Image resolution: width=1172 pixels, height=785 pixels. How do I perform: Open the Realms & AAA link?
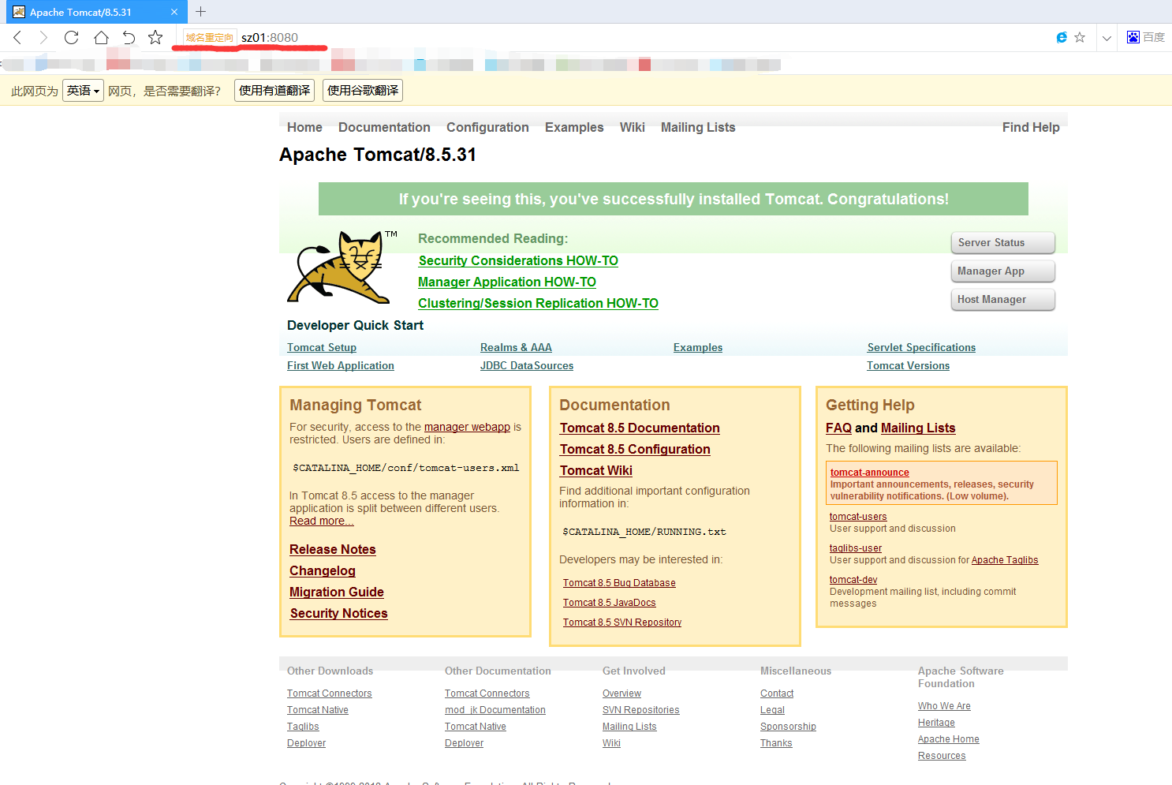[x=516, y=347]
